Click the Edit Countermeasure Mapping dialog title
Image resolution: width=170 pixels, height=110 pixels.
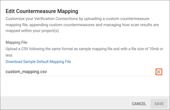[x=42, y=11]
